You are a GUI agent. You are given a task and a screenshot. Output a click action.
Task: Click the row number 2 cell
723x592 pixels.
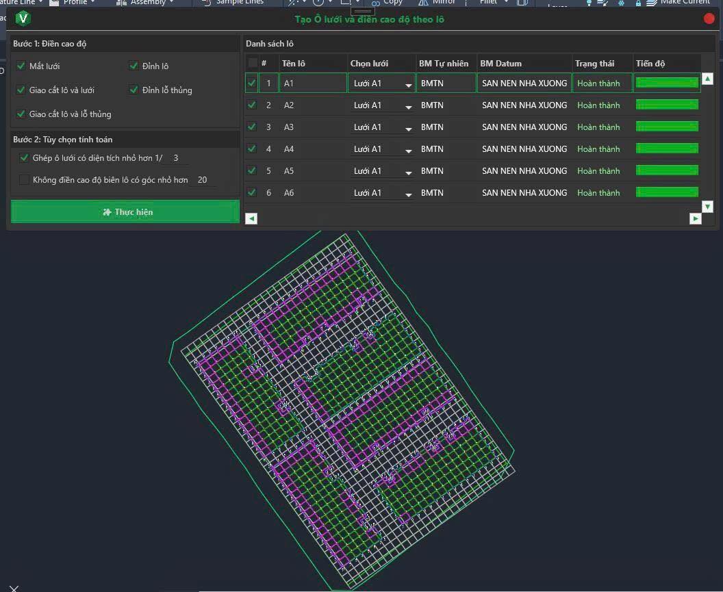[x=269, y=105]
